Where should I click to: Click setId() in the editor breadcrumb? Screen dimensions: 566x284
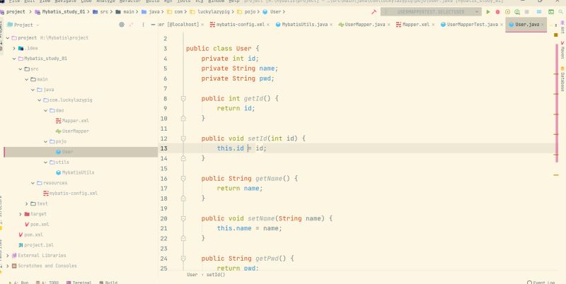click(216, 275)
